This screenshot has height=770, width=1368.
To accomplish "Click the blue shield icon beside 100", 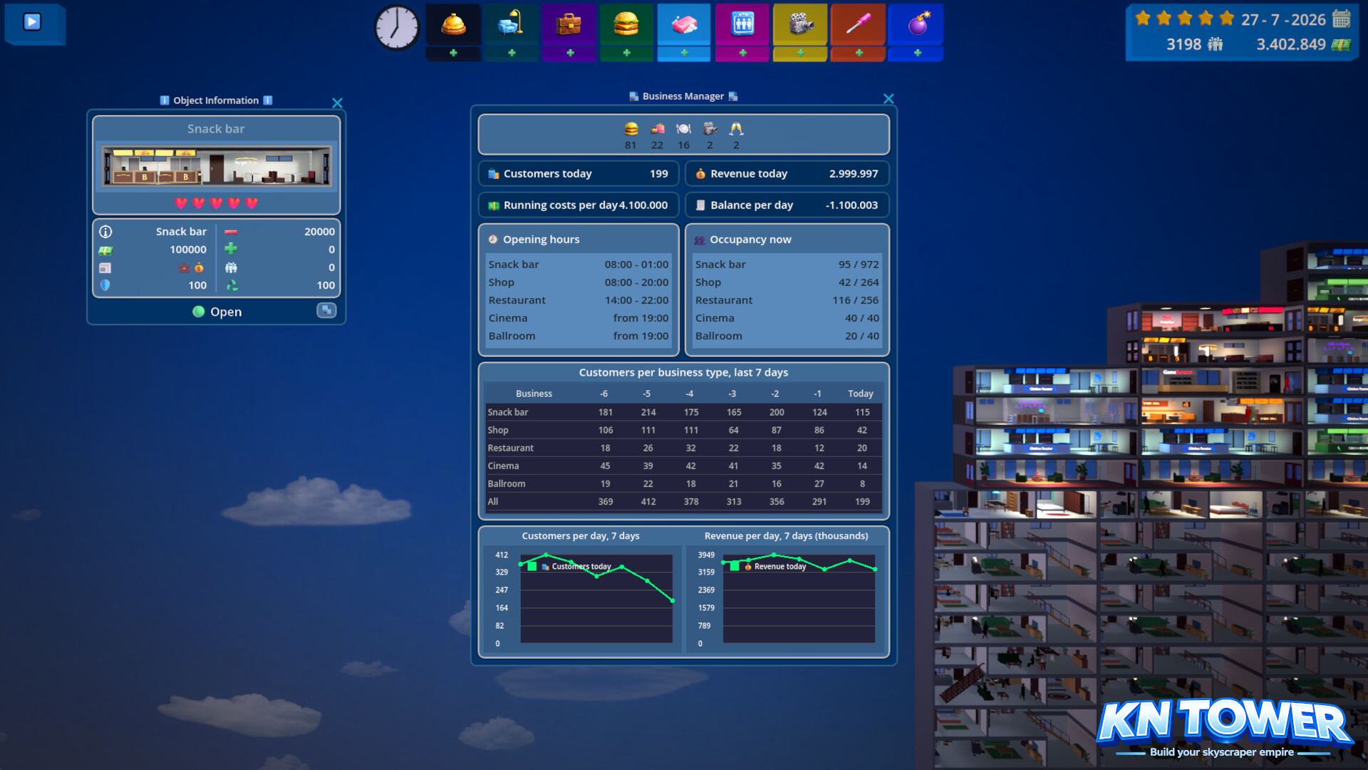I will point(105,285).
